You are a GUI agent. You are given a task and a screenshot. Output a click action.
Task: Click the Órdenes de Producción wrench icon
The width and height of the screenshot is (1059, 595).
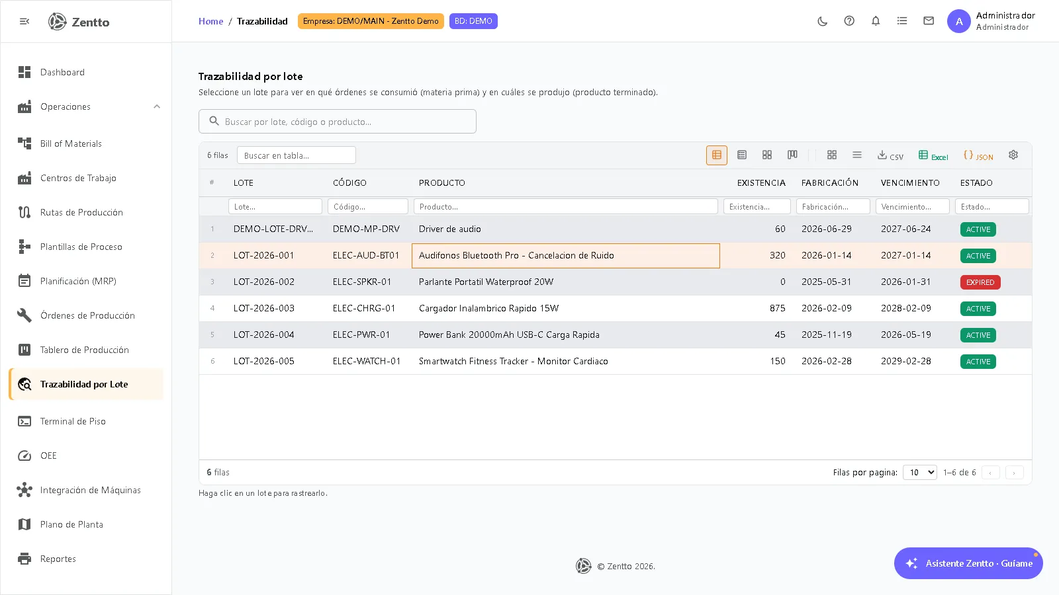[24, 315]
